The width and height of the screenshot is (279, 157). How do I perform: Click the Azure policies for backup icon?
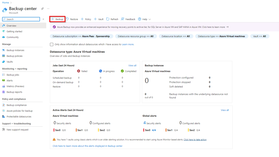pyautogui.click(x=4, y=111)
